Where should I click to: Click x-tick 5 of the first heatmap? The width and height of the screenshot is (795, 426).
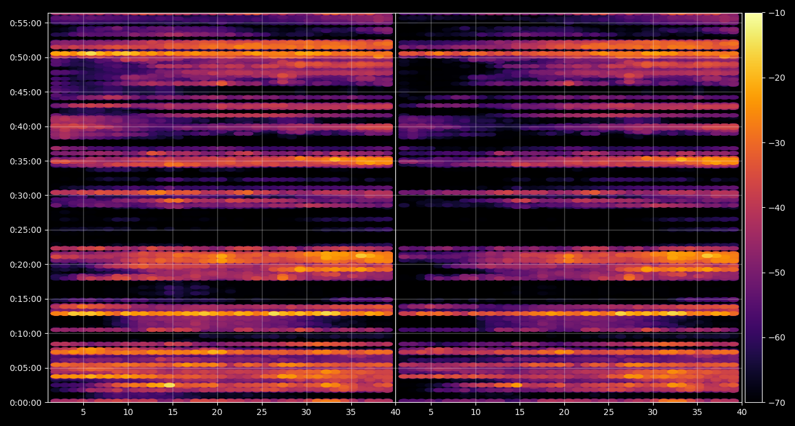83,412
